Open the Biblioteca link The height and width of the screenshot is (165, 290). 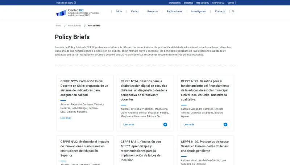[188, 3]
